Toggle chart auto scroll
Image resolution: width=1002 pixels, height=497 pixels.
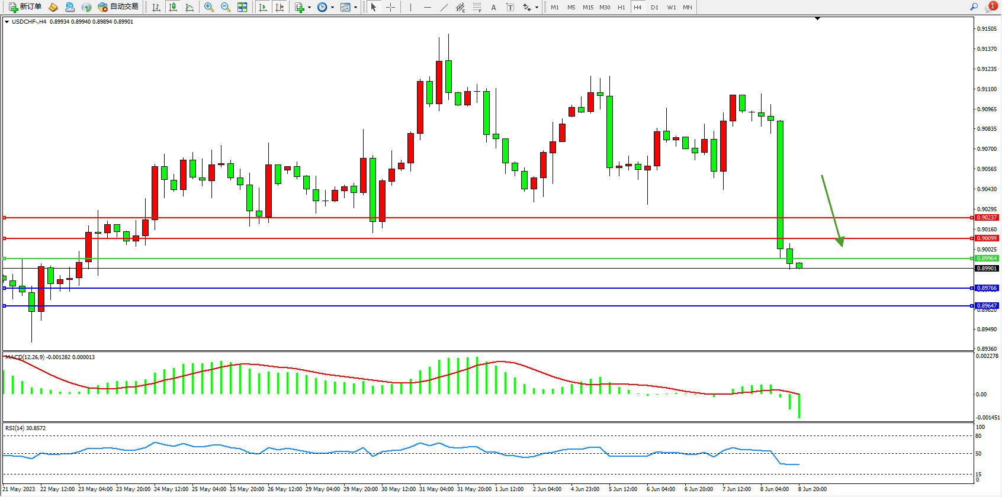(263, 7)
